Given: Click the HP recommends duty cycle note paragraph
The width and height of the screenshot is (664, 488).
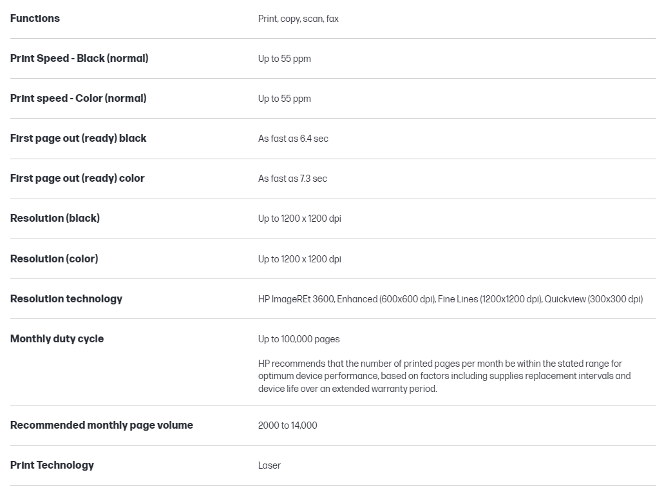Looking at the screenshot, I should pyautogui.click(x=444, y=376).
